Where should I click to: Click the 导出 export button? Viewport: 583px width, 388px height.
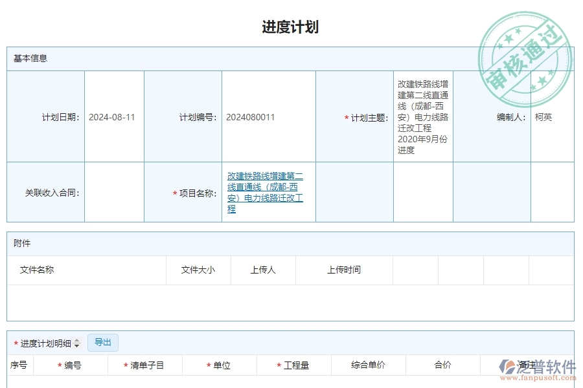[102, 342]
